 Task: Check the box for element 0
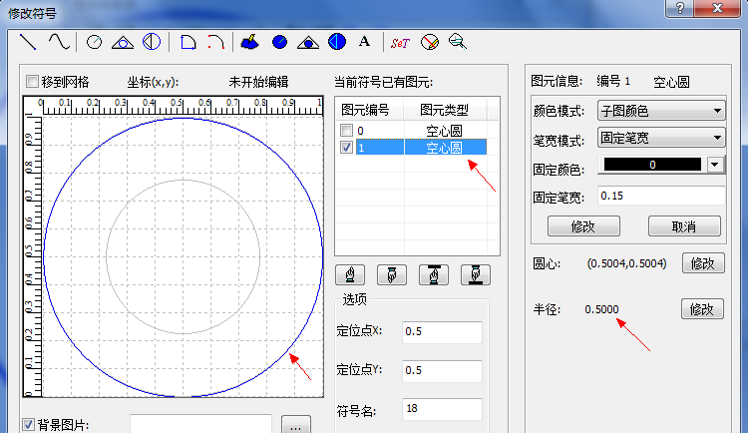(x=346, y=131)
